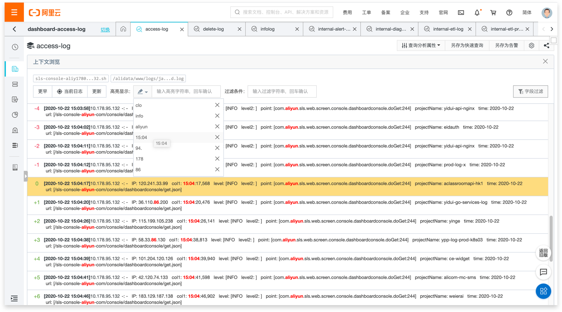Remove the '94.' highlight keyword

[x=217, y=148]
